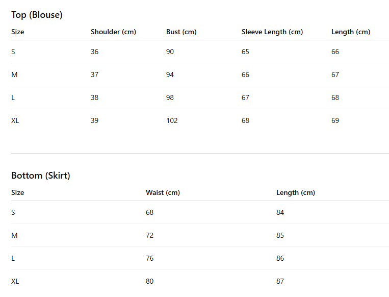Select size S in the blouse table

13,52
